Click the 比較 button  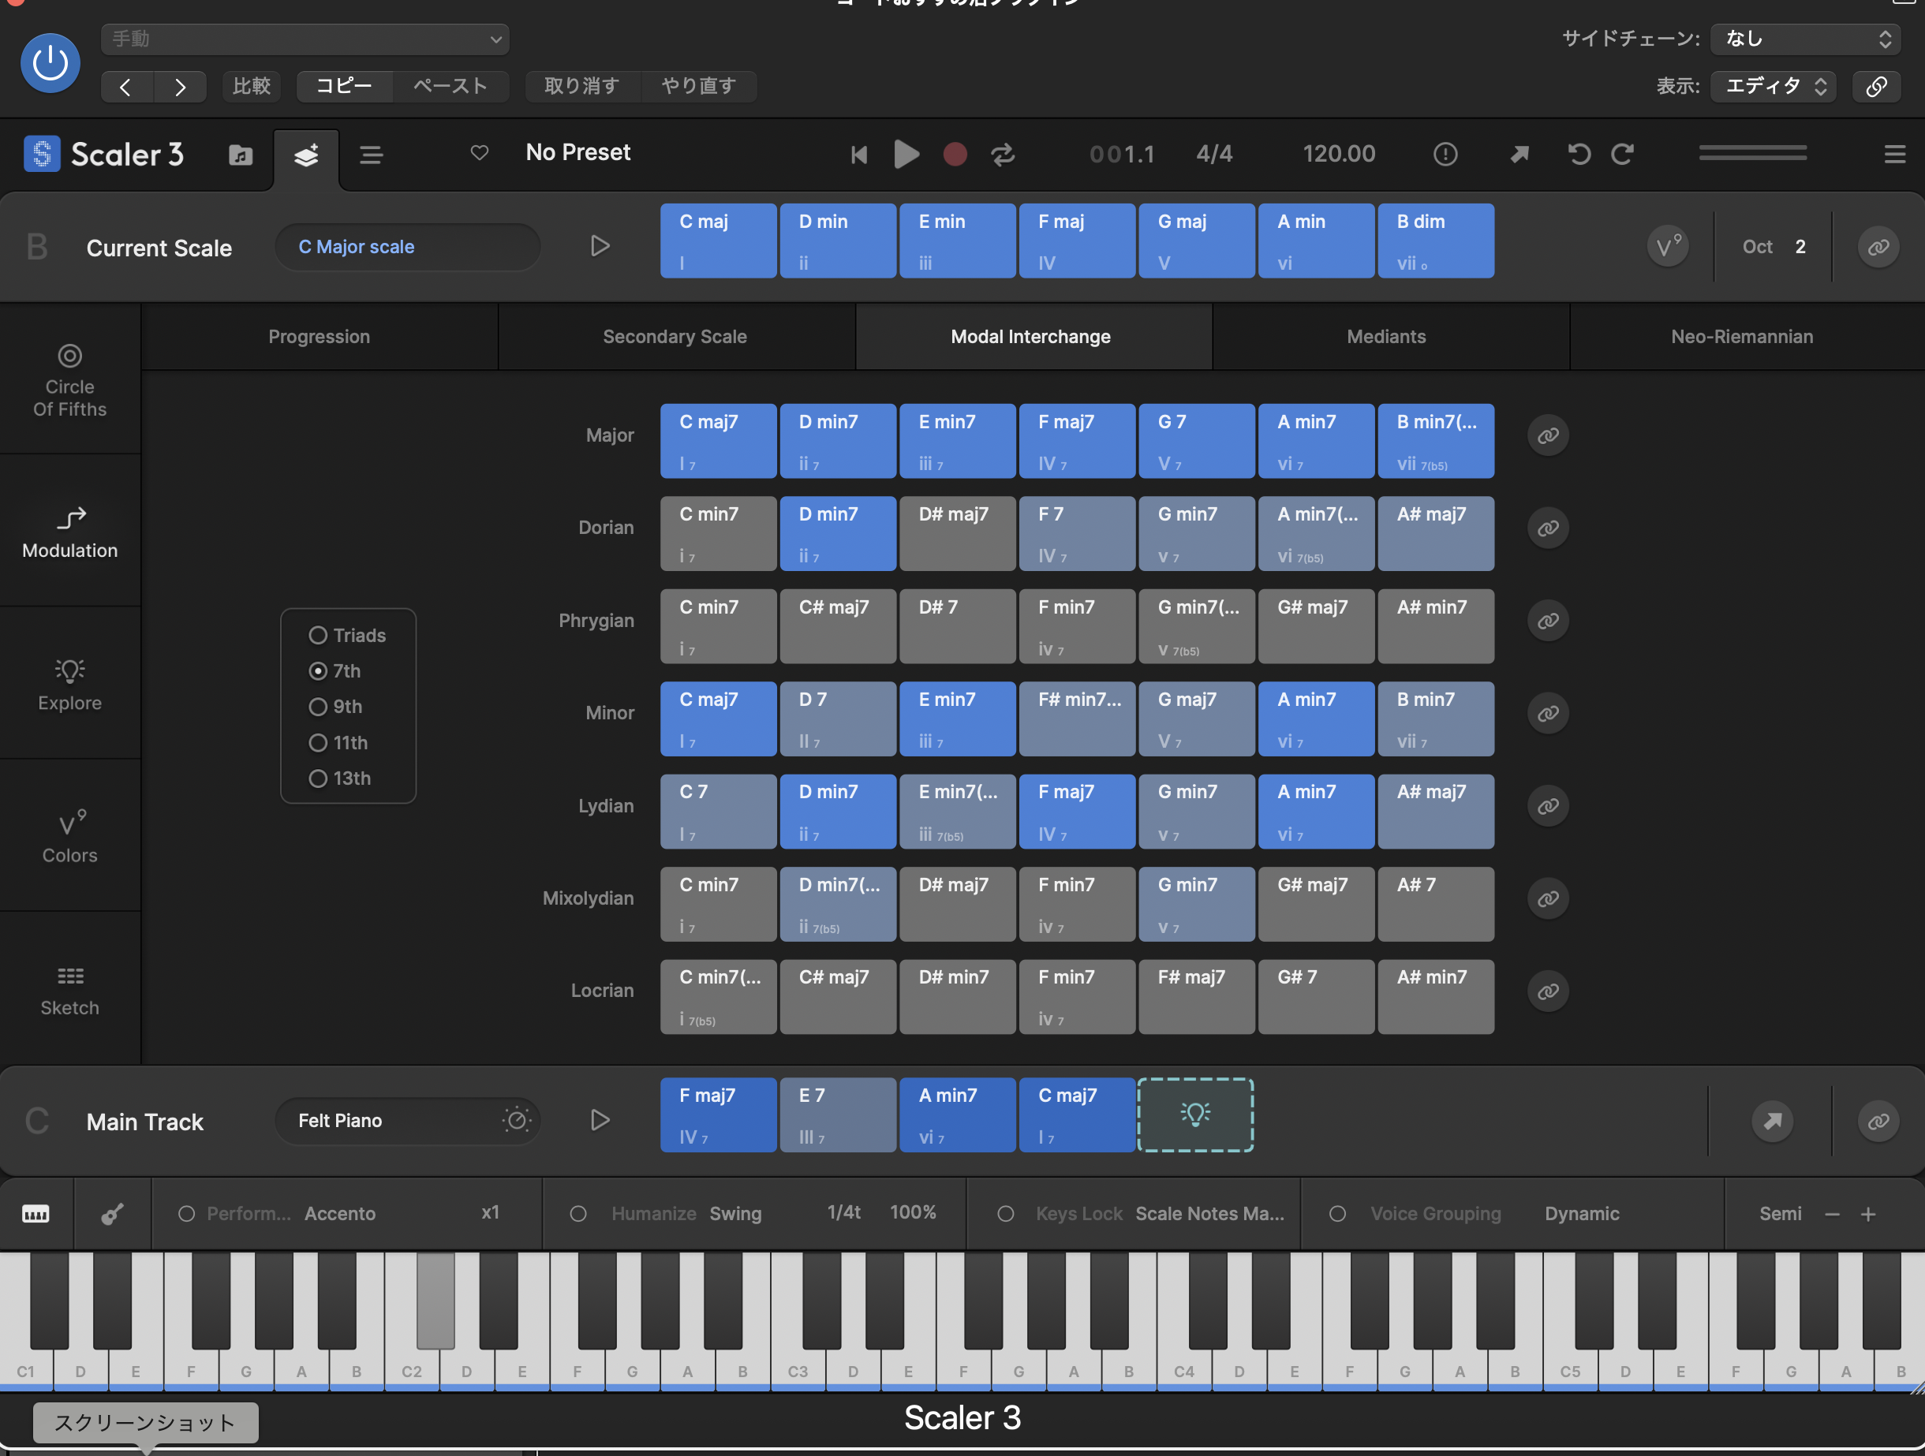click(x=252, y=86)
